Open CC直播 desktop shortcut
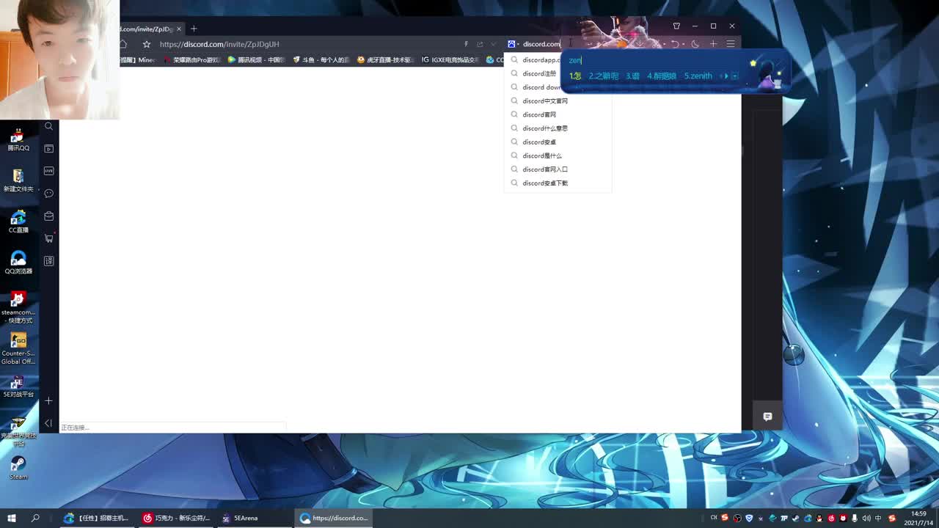The image size is (939, 528). click(x=18, y=221)
